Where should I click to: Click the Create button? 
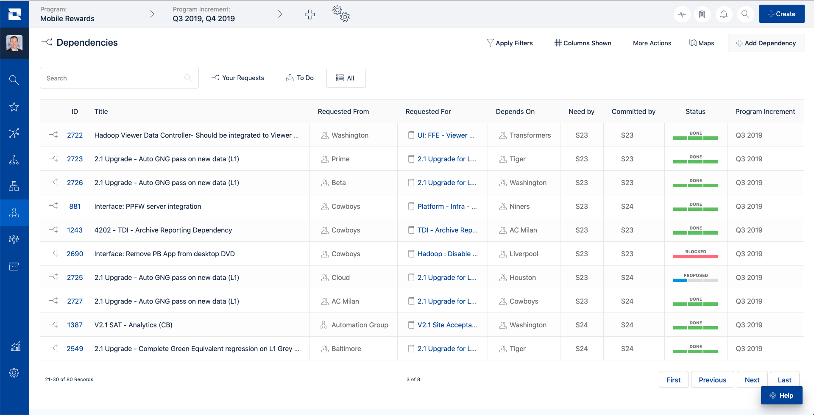782,14
